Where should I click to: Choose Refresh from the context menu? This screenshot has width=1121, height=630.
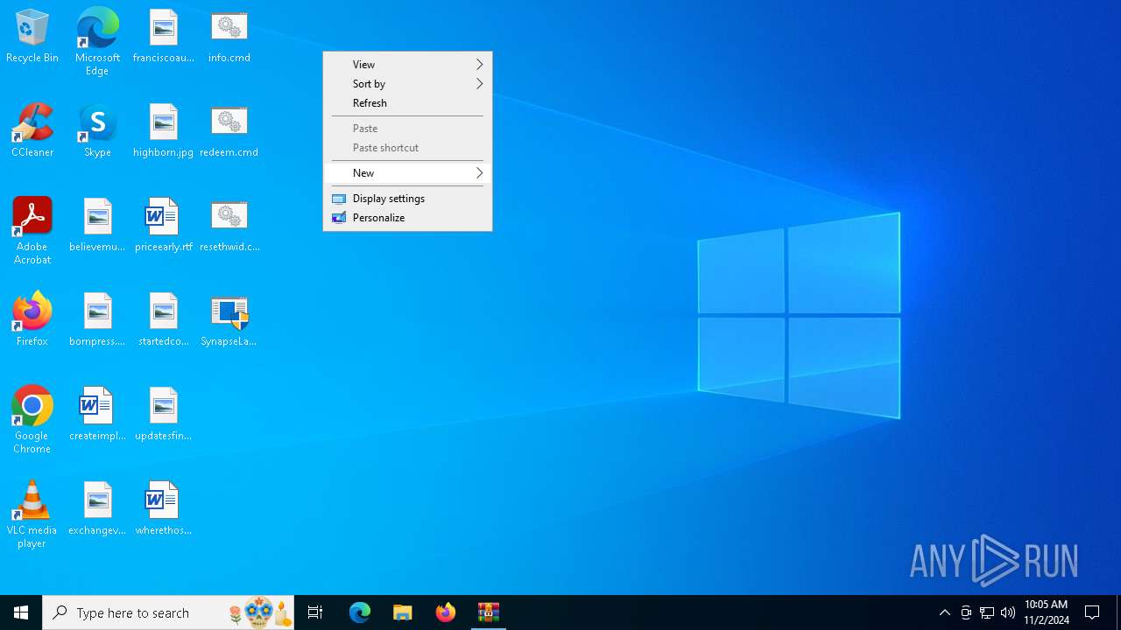pyautogui.click(x=407, y=103)
